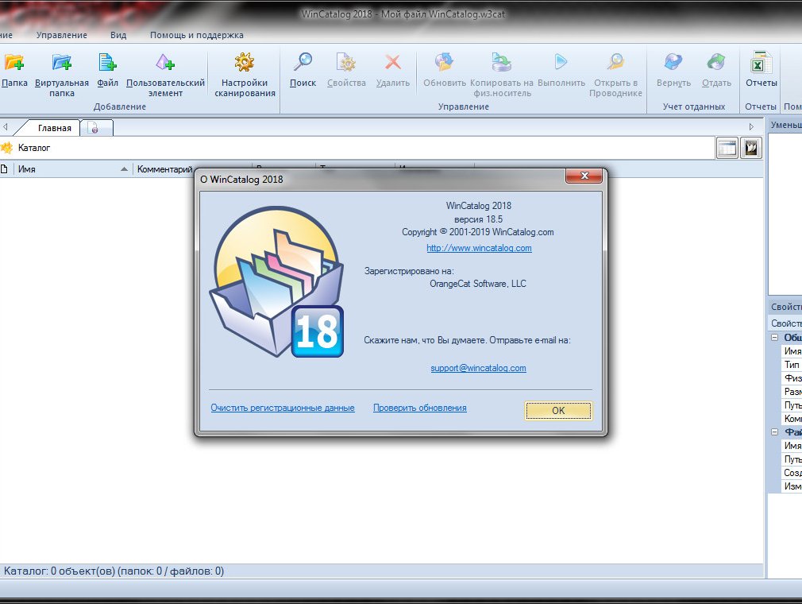Collapse the first properties group (Общ...)
This screenshot has width=802, height=604.
(774, 337)
